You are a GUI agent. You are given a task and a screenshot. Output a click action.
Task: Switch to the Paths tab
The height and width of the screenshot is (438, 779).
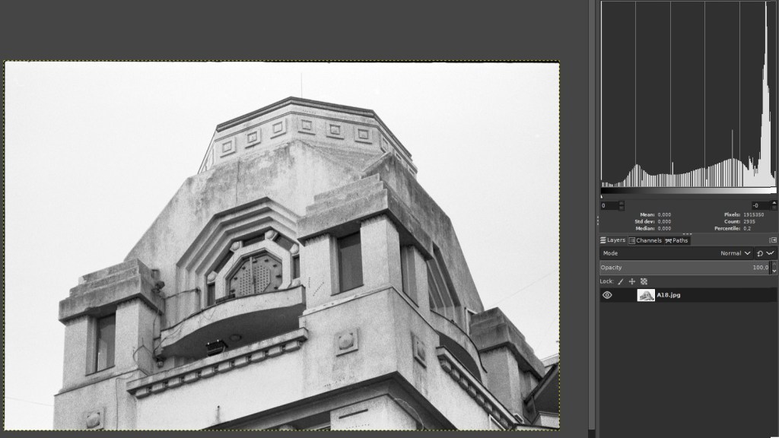point(676,240)
